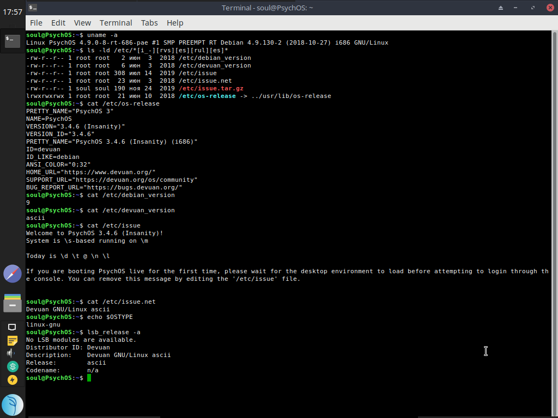The image size is (558, 418).
Task: Click 'Today is \d \t @ \n \l' line
Action: point(68,256)
